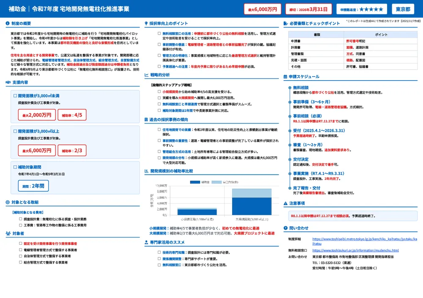Tick the 電線管理者管理方式 applicant checkbox
The width and height of the screenshot is (423, 298).
coord(21,250)
